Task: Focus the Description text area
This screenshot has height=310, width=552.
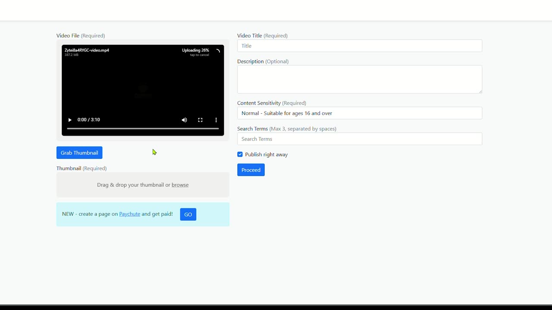Action: 360,79
